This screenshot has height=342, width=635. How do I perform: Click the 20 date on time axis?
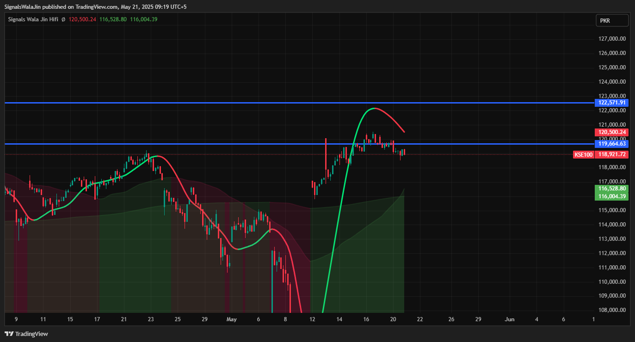393,319
